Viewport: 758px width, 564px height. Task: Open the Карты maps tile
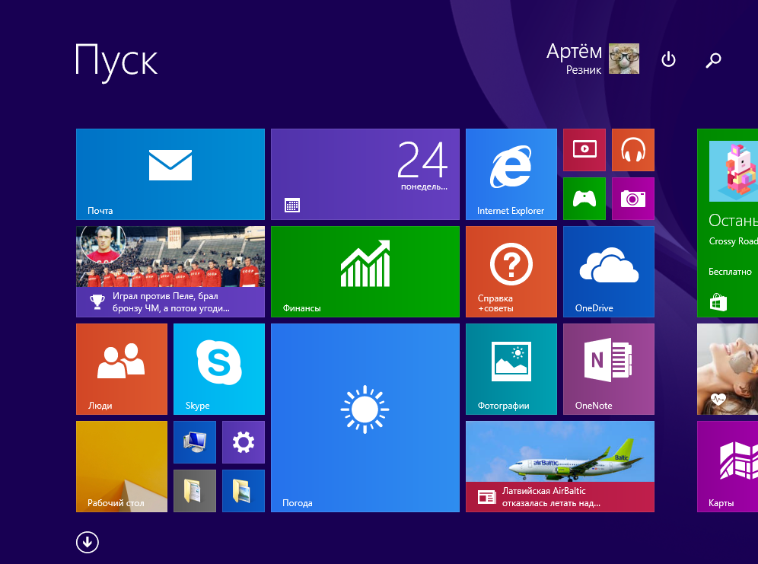[728, 467]
